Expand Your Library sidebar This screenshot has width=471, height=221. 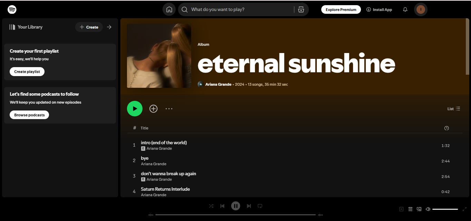point(109,27)
